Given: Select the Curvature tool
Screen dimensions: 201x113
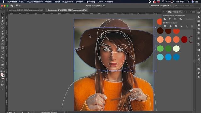Looking at the screenshot, I should pyautogui.click(x=3, y=24).
